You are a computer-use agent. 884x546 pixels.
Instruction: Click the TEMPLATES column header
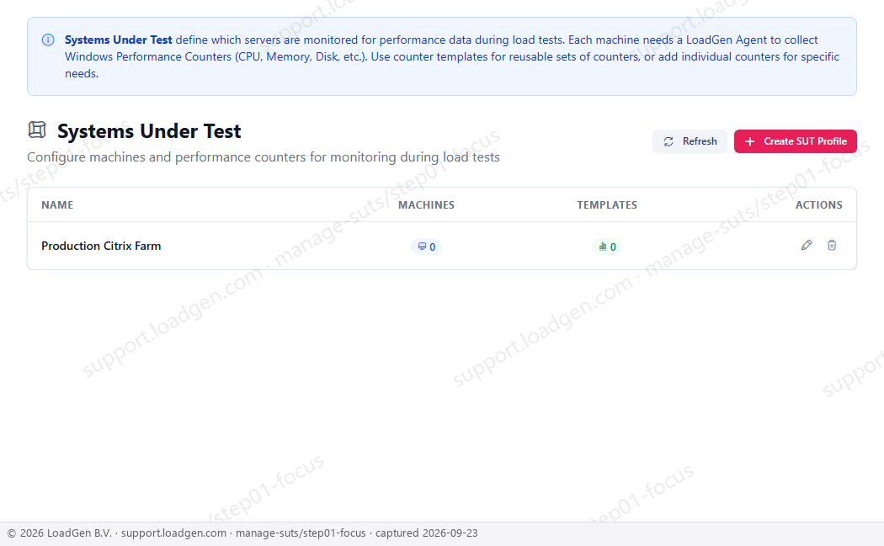[607, 205]
